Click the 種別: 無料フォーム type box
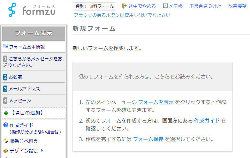The image size is (250, 158). click(95, 6)
